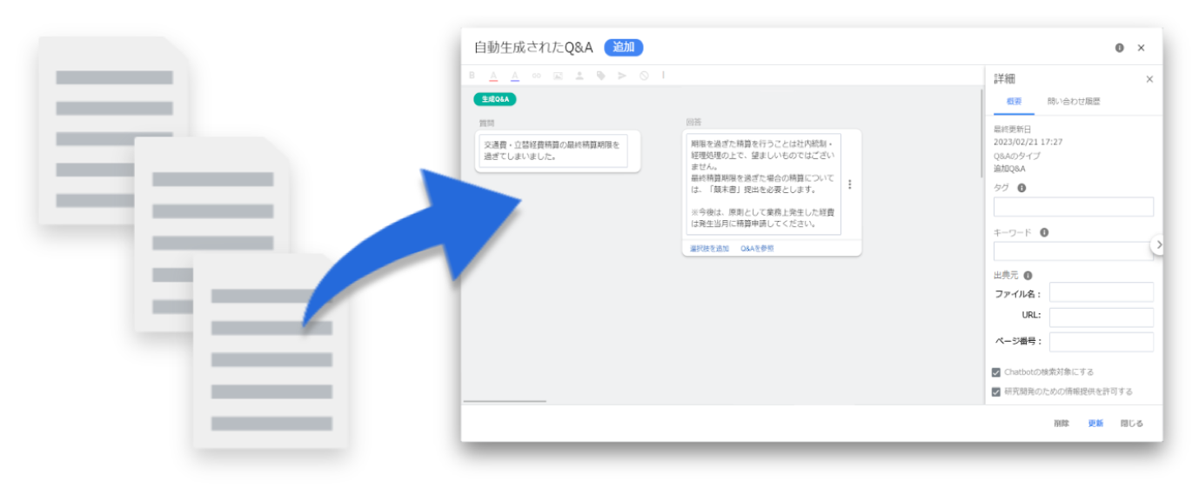Click the prohibited circle toolbar icon
Image resolution: width=1192 pixels, height=488 pixels.
644,76
